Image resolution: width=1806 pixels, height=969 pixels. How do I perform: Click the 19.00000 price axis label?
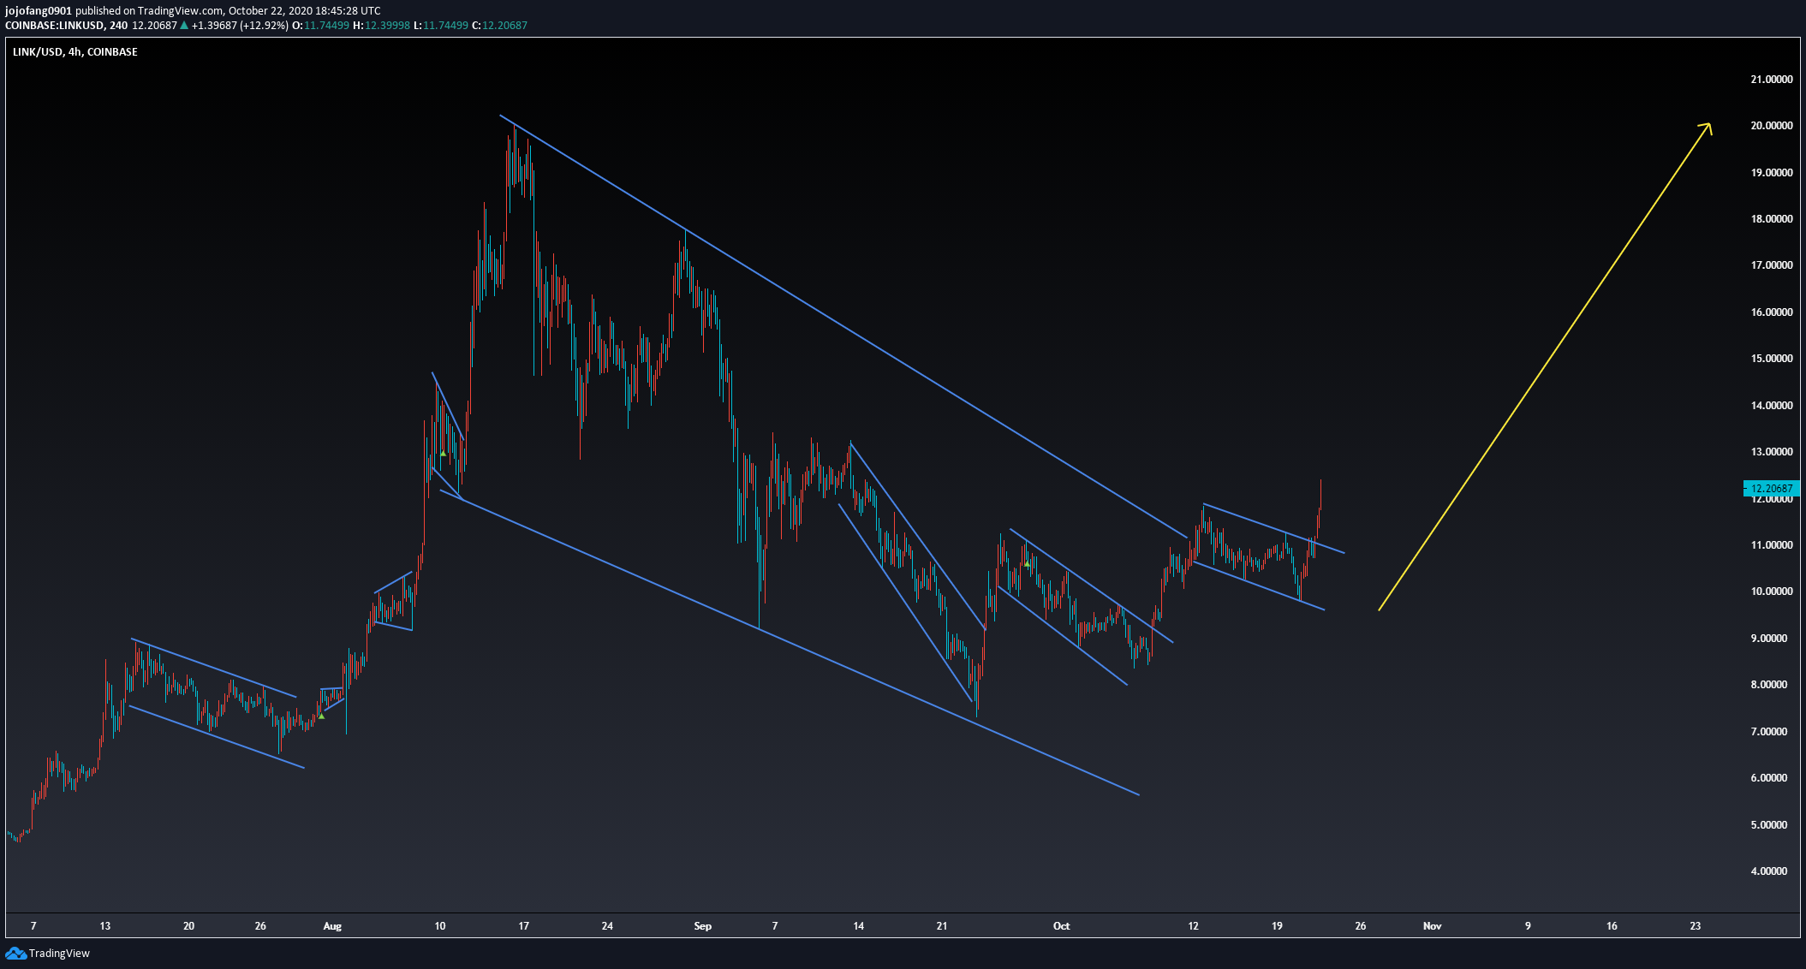pos(1771,173)
